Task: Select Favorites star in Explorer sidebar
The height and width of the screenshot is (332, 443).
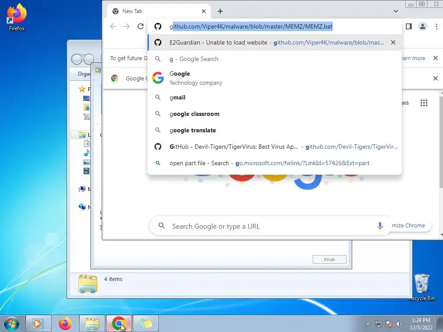Action: [x=82, y=89]
